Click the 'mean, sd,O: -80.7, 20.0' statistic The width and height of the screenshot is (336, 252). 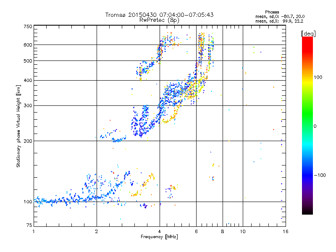click(x=280, y=16)
